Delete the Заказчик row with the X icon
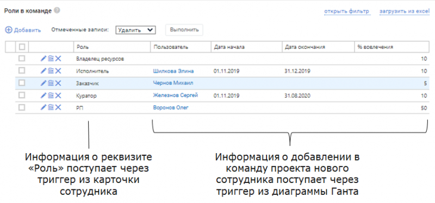 [58, 83]
